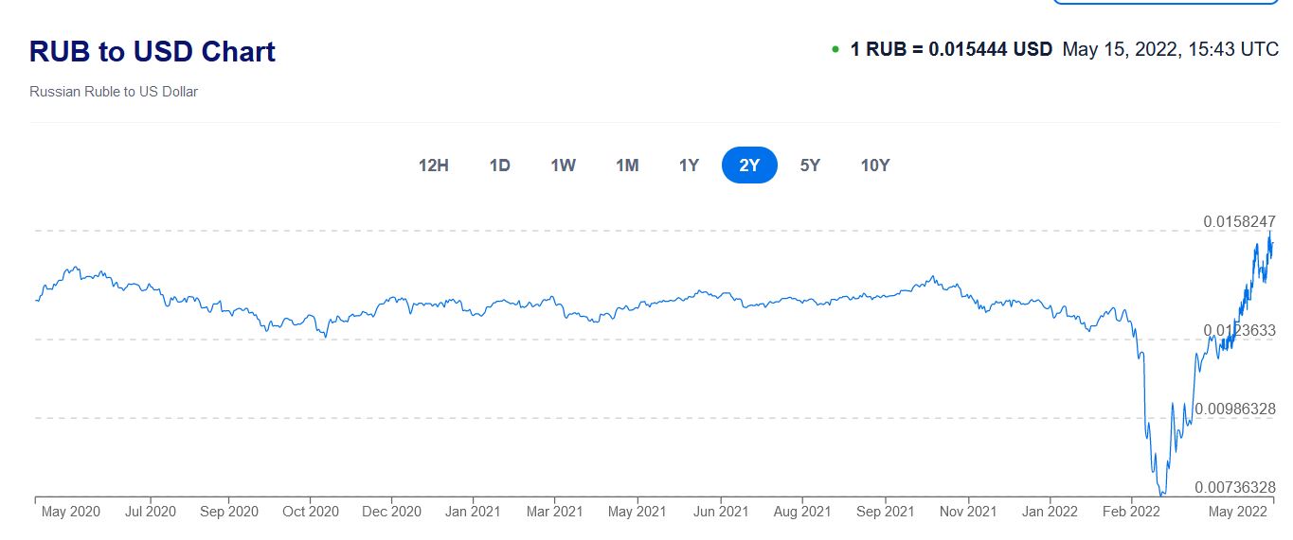This screenshot has width=1293, height=540.
Task: Switch to the 1D chart range
Action: tap(499, 165)
